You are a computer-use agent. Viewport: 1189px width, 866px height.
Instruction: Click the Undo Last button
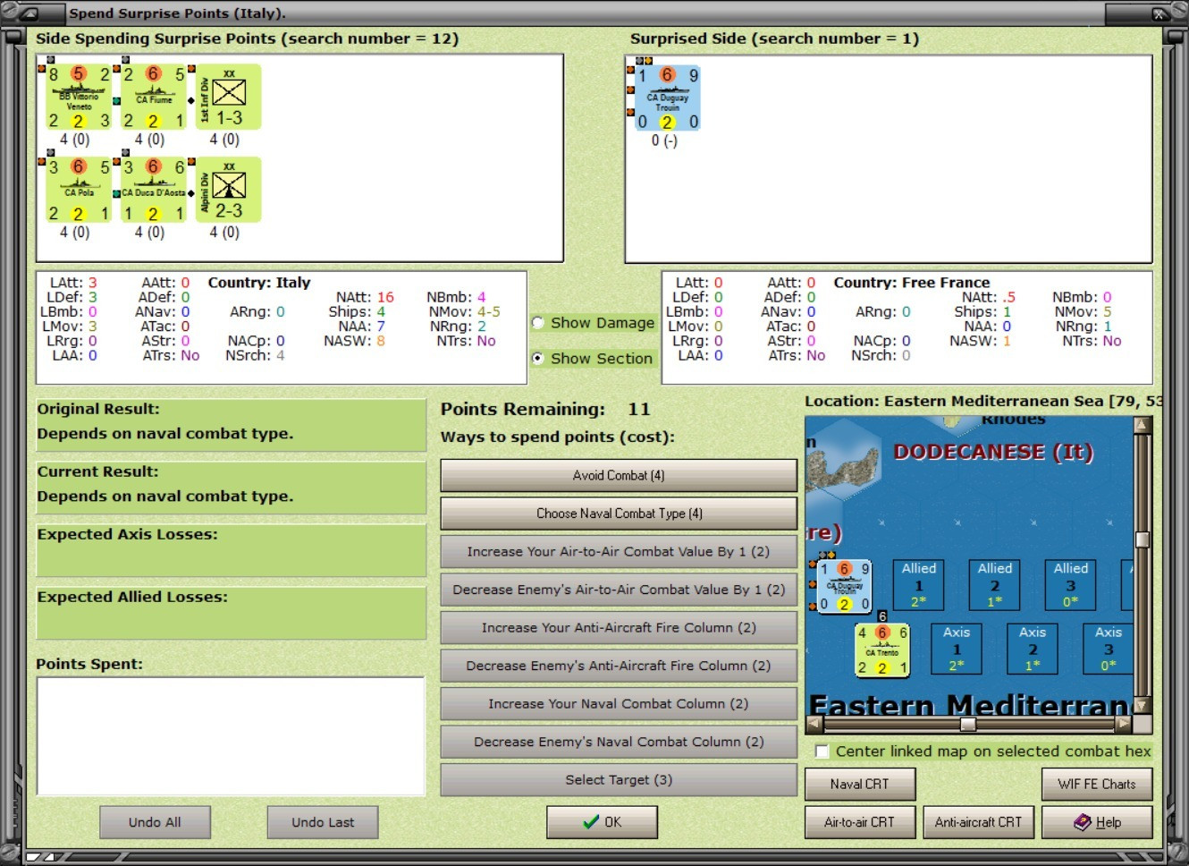point(323,822)
